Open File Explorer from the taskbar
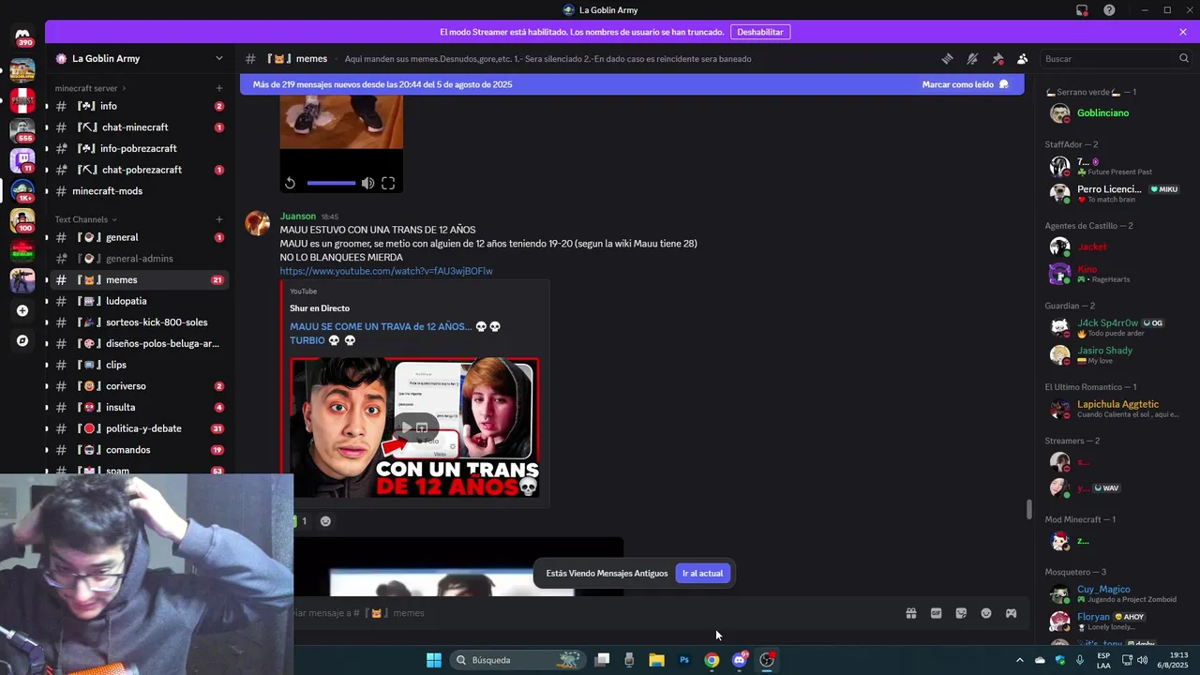 pyautogui.click(x=656, y=660)
